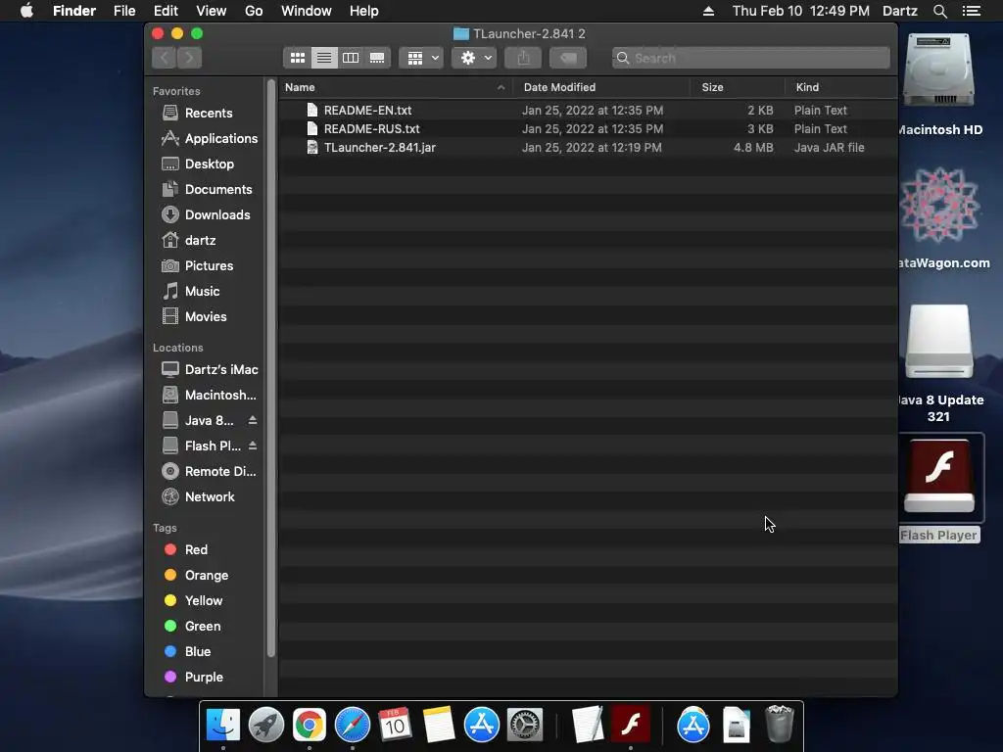Open Documents in the sidebar

[x=208, y=189]
